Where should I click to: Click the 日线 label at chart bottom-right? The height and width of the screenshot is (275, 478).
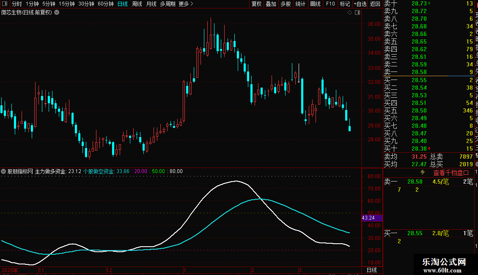[371, 270]
